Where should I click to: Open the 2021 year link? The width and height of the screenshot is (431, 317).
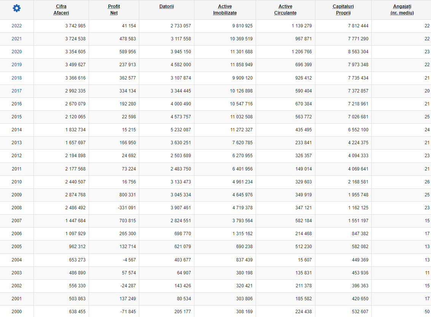16,39
